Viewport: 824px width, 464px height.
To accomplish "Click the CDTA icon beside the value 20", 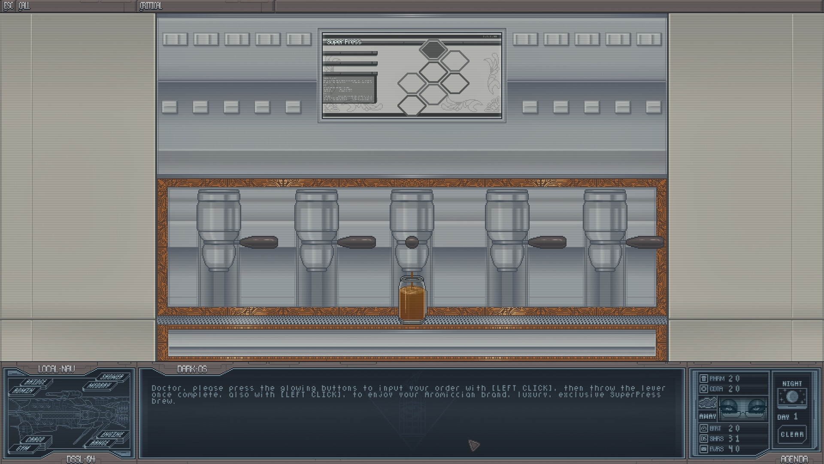I will (x=705, y=389).
